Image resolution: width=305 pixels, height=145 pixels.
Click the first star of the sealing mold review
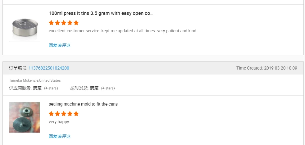[x=51, y=114]
